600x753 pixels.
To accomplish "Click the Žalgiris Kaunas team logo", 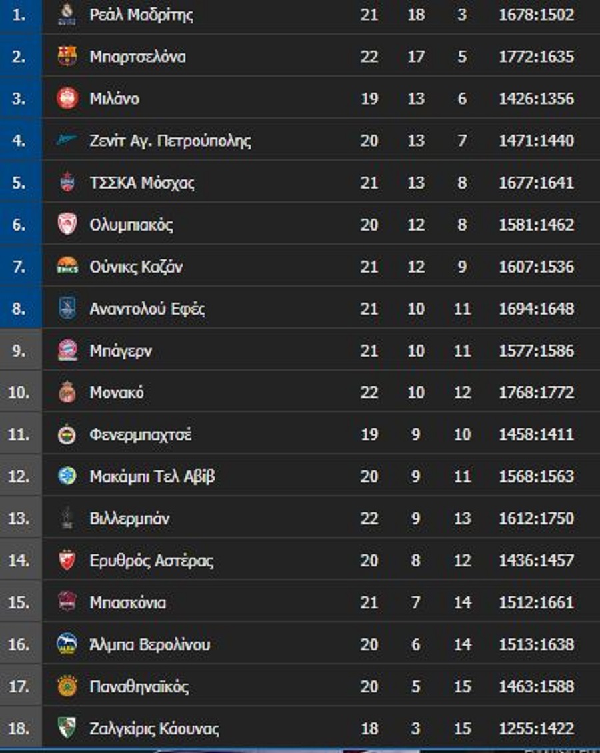I will tap(67, 728).
